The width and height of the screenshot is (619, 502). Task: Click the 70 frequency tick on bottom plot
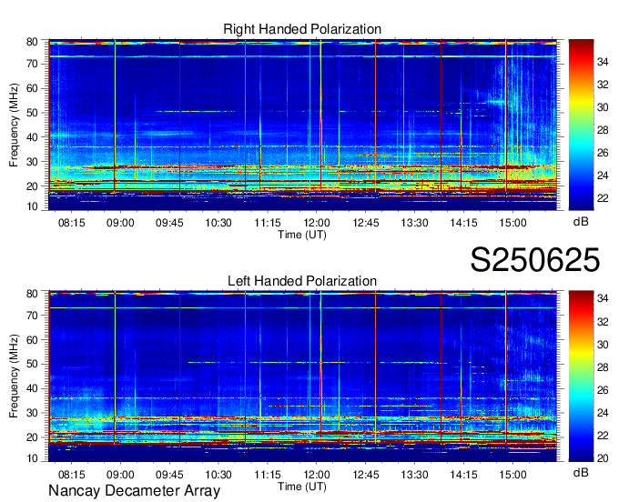tap(32, 316)
